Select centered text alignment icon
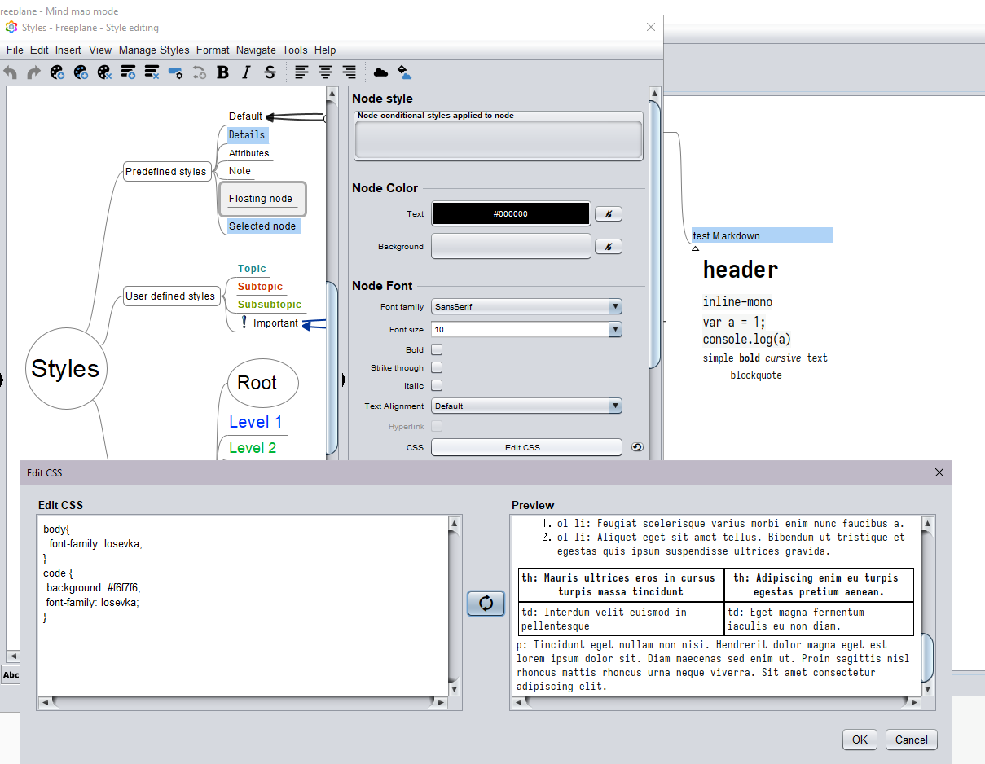 point(325,72)
